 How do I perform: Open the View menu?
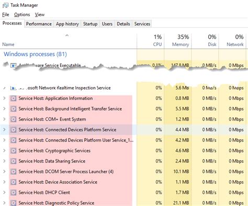[40, 15]
